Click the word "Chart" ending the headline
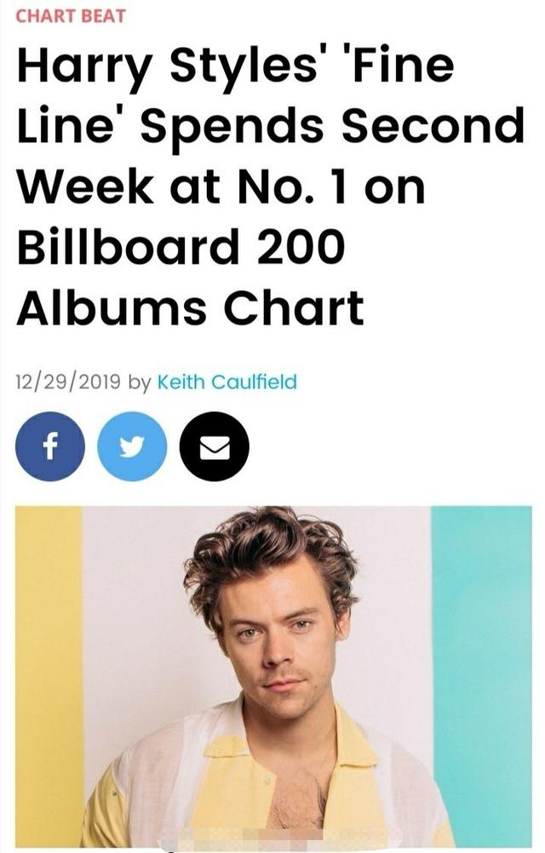Image resolution: width=545 pixels, height=853 pixels. (x=294, y=307)
